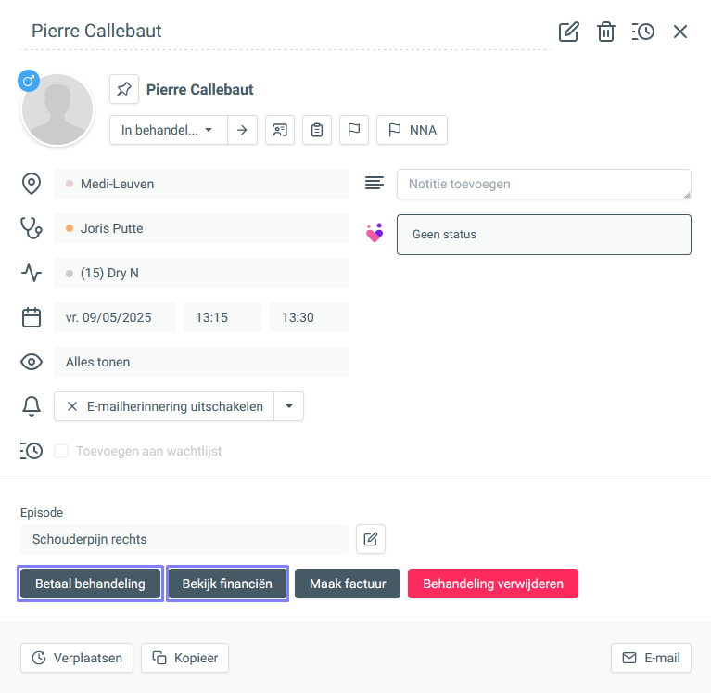Advance status with the arrow button
This screenshot has width=711, height=693.
point(242,130)
